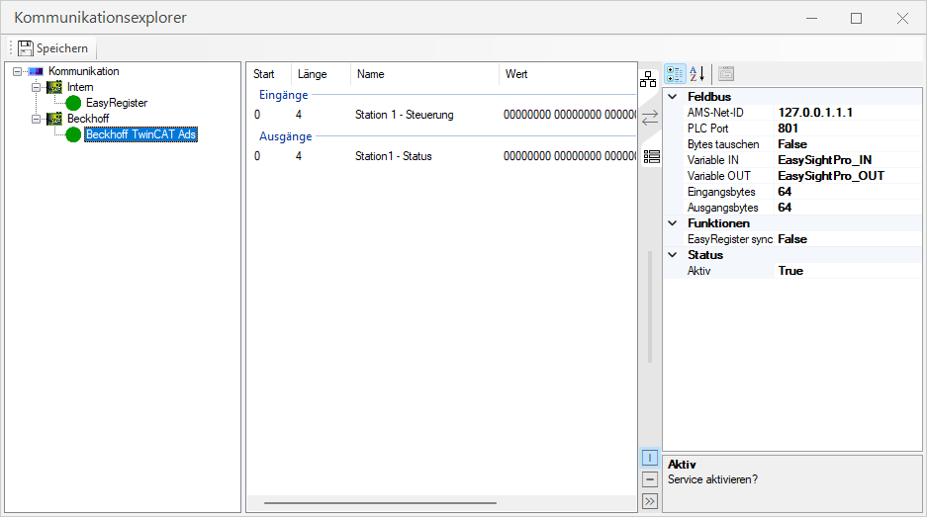The image size is (927, 517).
Task: Collapse the Feldbus property category
Action: point(674,97)
